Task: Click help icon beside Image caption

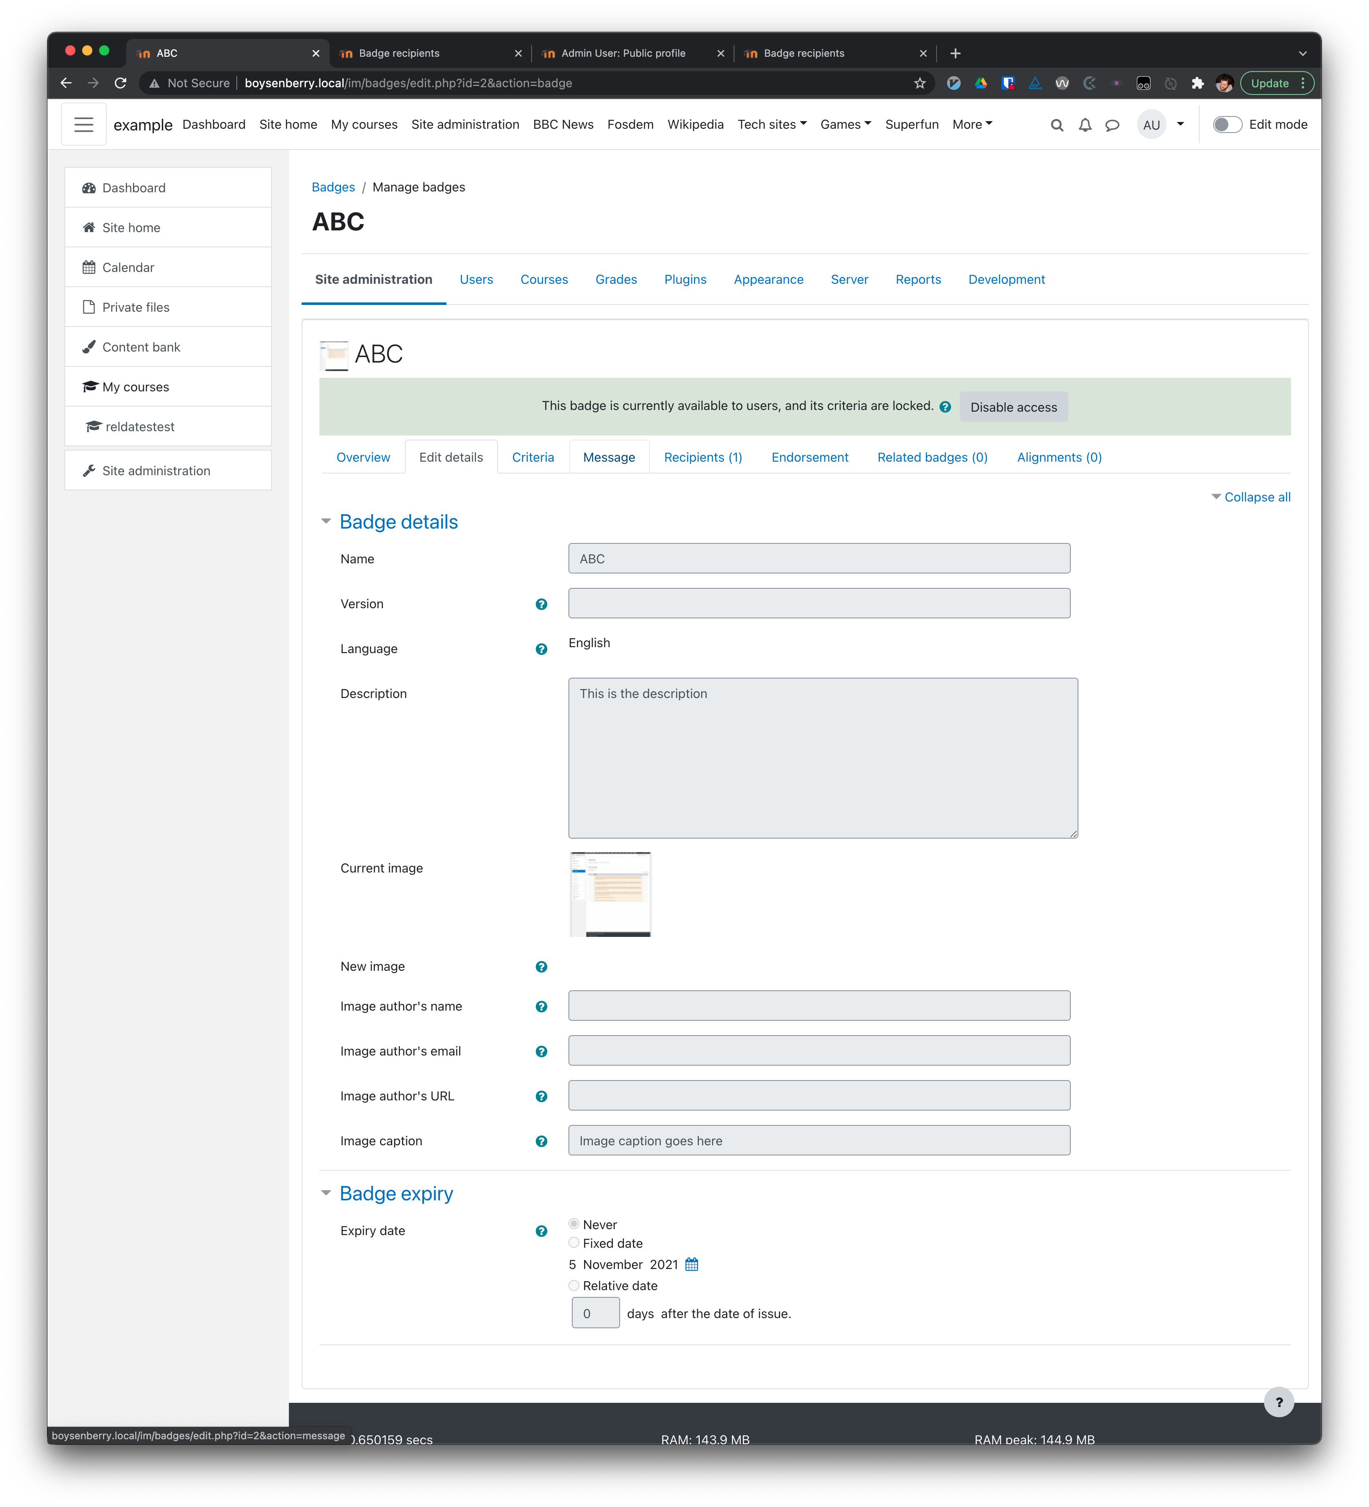Action: (541, 1141)
